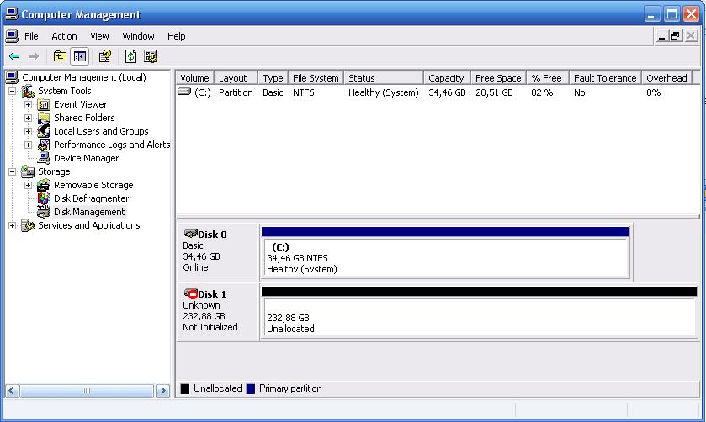Open the Help menu
Image resolution: width=706 pixels, height=422 pixels.
[x=177, y=36]
